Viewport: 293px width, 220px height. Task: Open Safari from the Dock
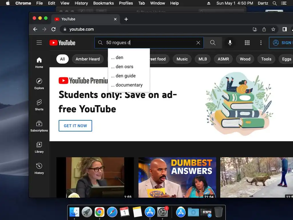pyautogui.click(x=112, y=212)
